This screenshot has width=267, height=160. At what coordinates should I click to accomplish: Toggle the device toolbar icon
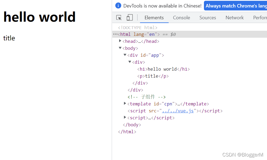(130, 18)
